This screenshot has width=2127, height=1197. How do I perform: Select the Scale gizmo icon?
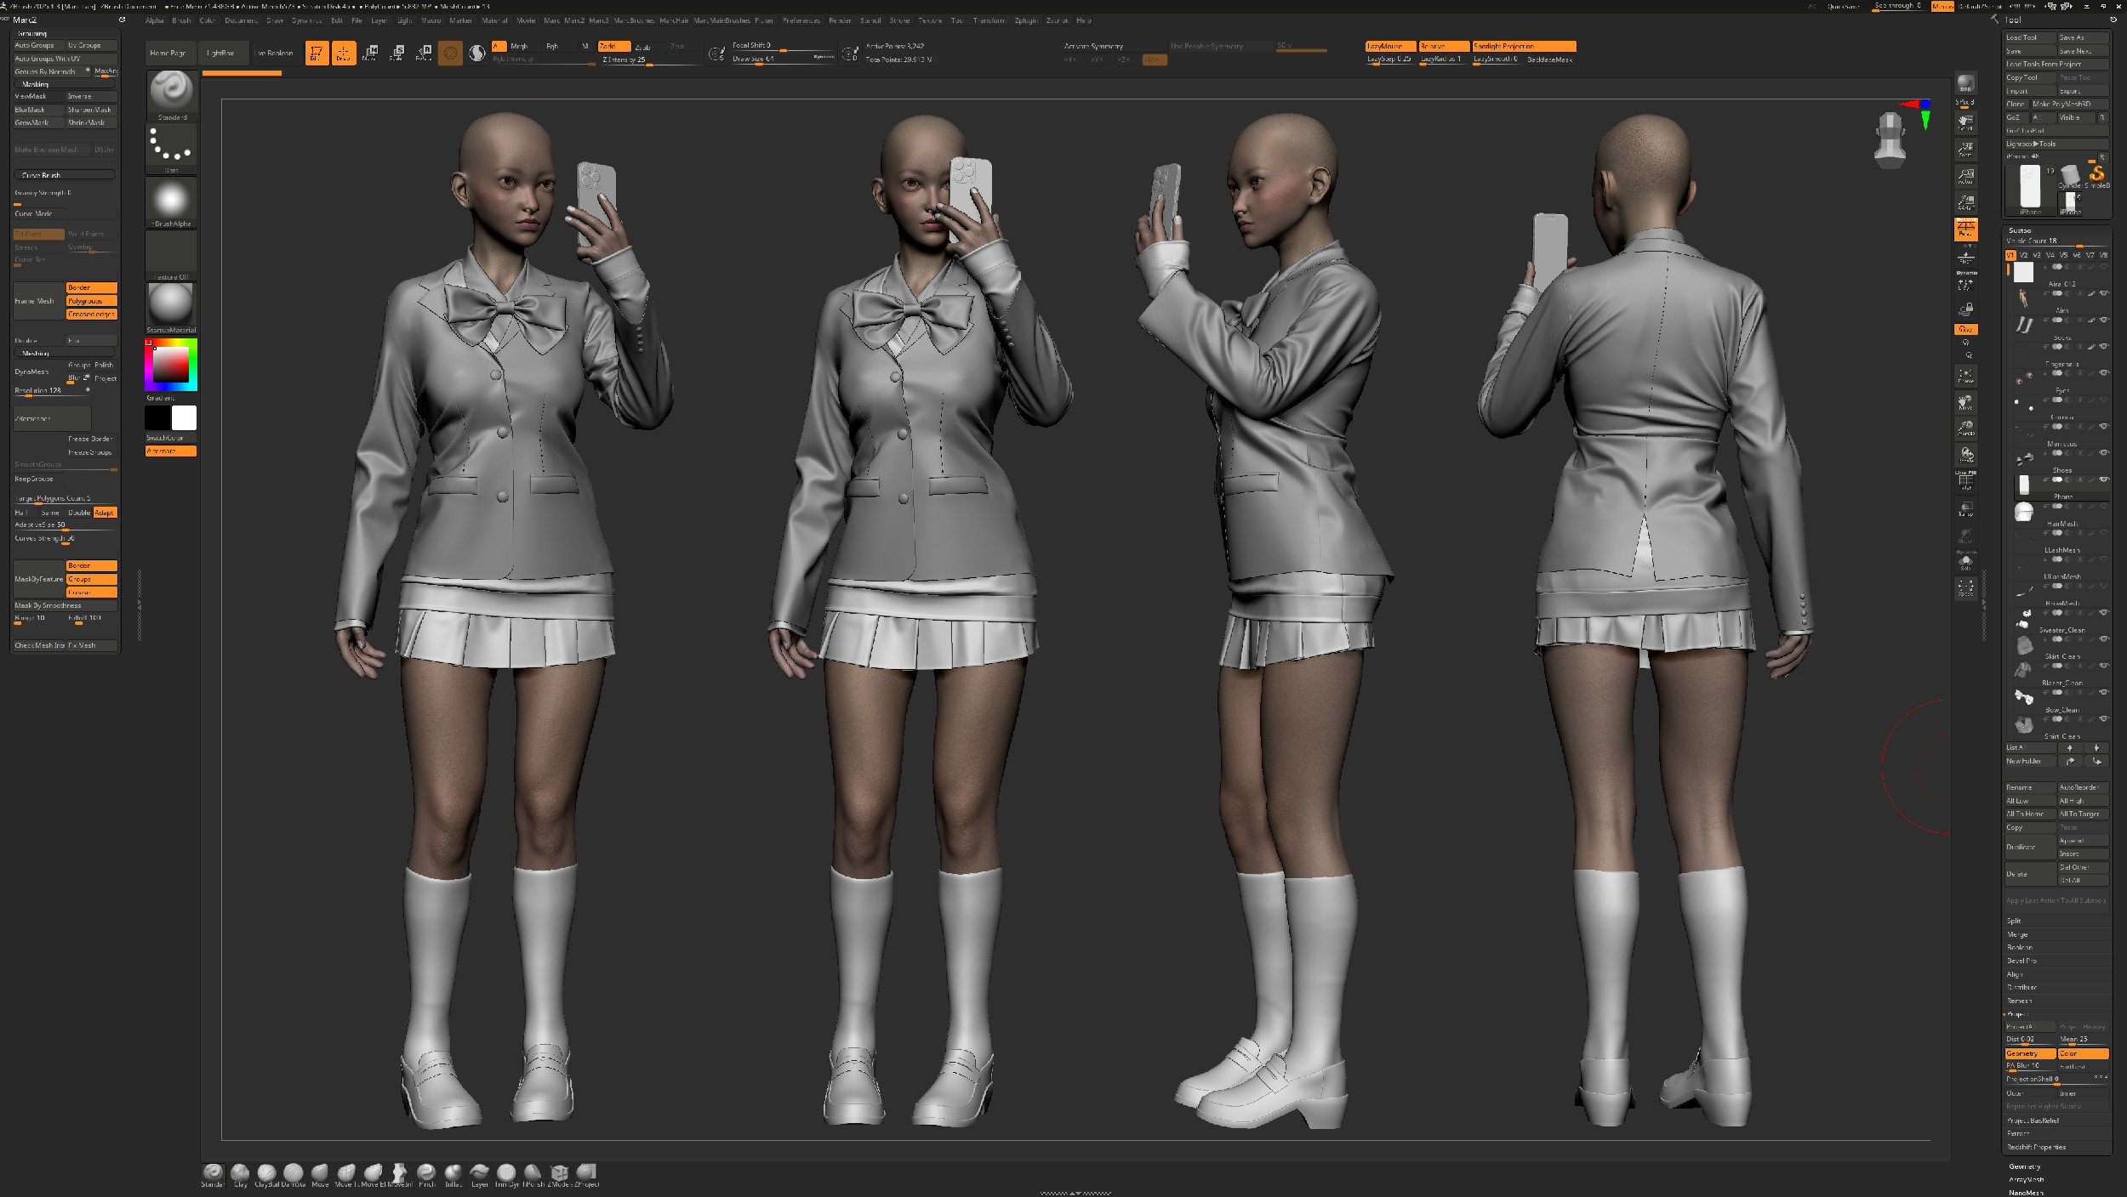(396, 53)
